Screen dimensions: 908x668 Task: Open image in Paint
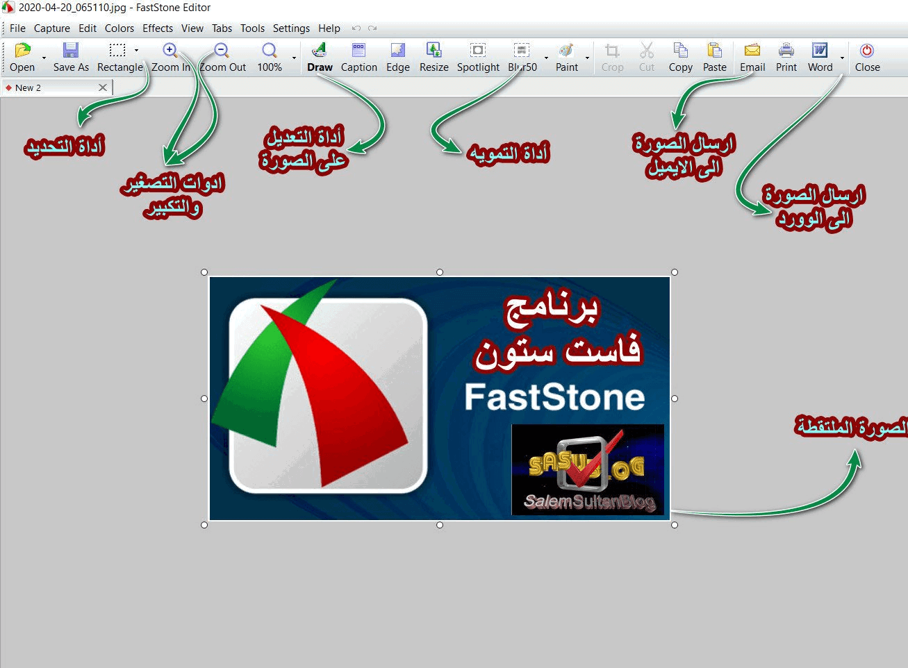pyautogui.click(x=566, y=57)
